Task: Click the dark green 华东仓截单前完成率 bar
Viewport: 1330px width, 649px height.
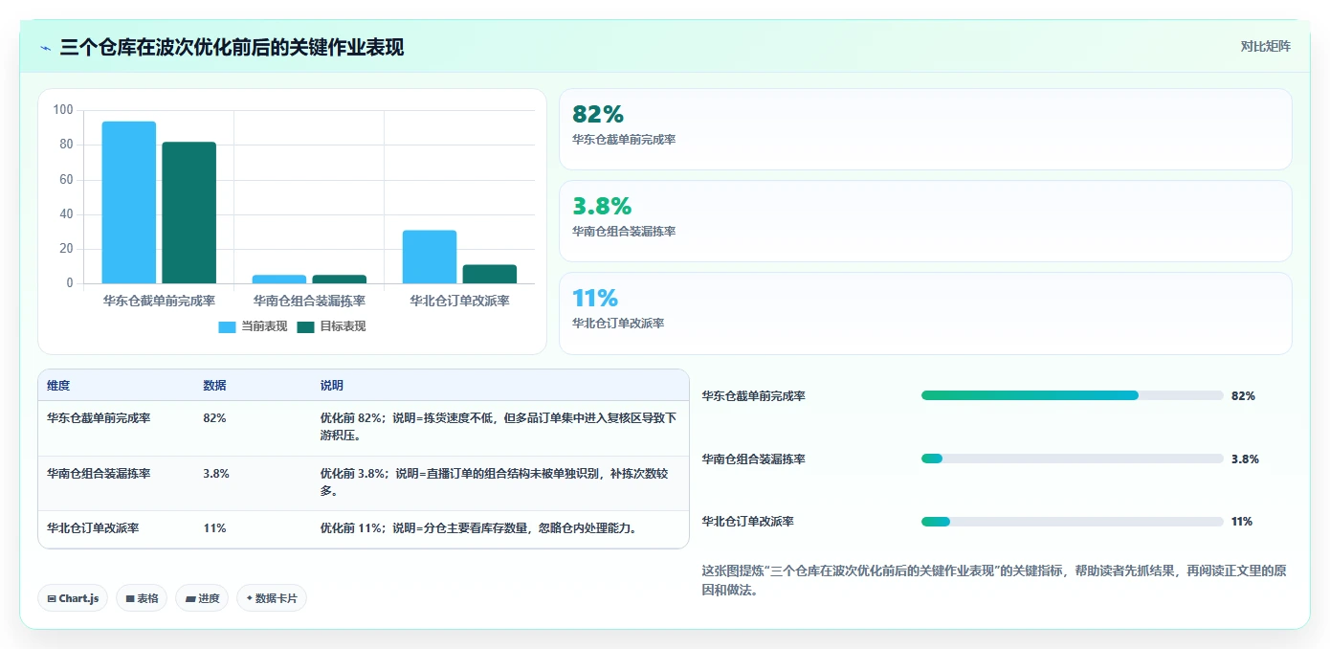Action: pos(189,213)
